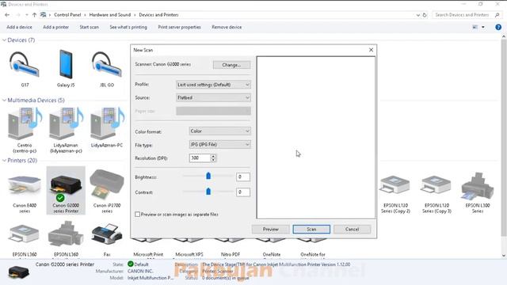This screenshot has width=507, height=285.
Task: Open the Color format dropdown
Action: [x=220, y=131]
